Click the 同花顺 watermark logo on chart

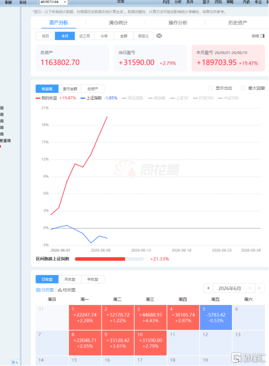coord(147,169)
